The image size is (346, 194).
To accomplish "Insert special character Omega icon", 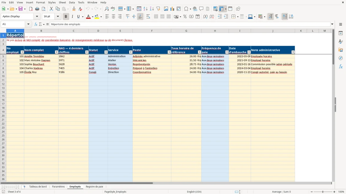I will point(186,9).
